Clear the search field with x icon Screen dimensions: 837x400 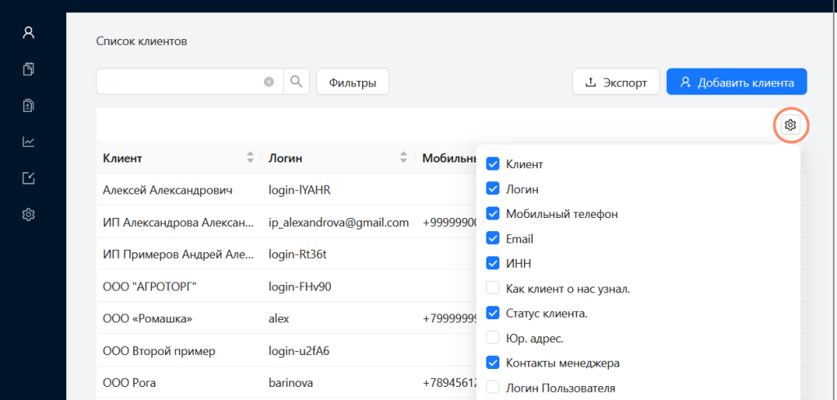click(x=269, y=82)
